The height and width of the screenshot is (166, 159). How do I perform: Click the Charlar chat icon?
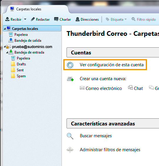tap(56, 19)
